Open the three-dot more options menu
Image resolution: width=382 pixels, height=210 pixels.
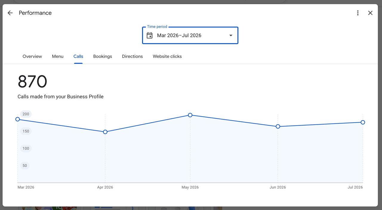[358, 13]
